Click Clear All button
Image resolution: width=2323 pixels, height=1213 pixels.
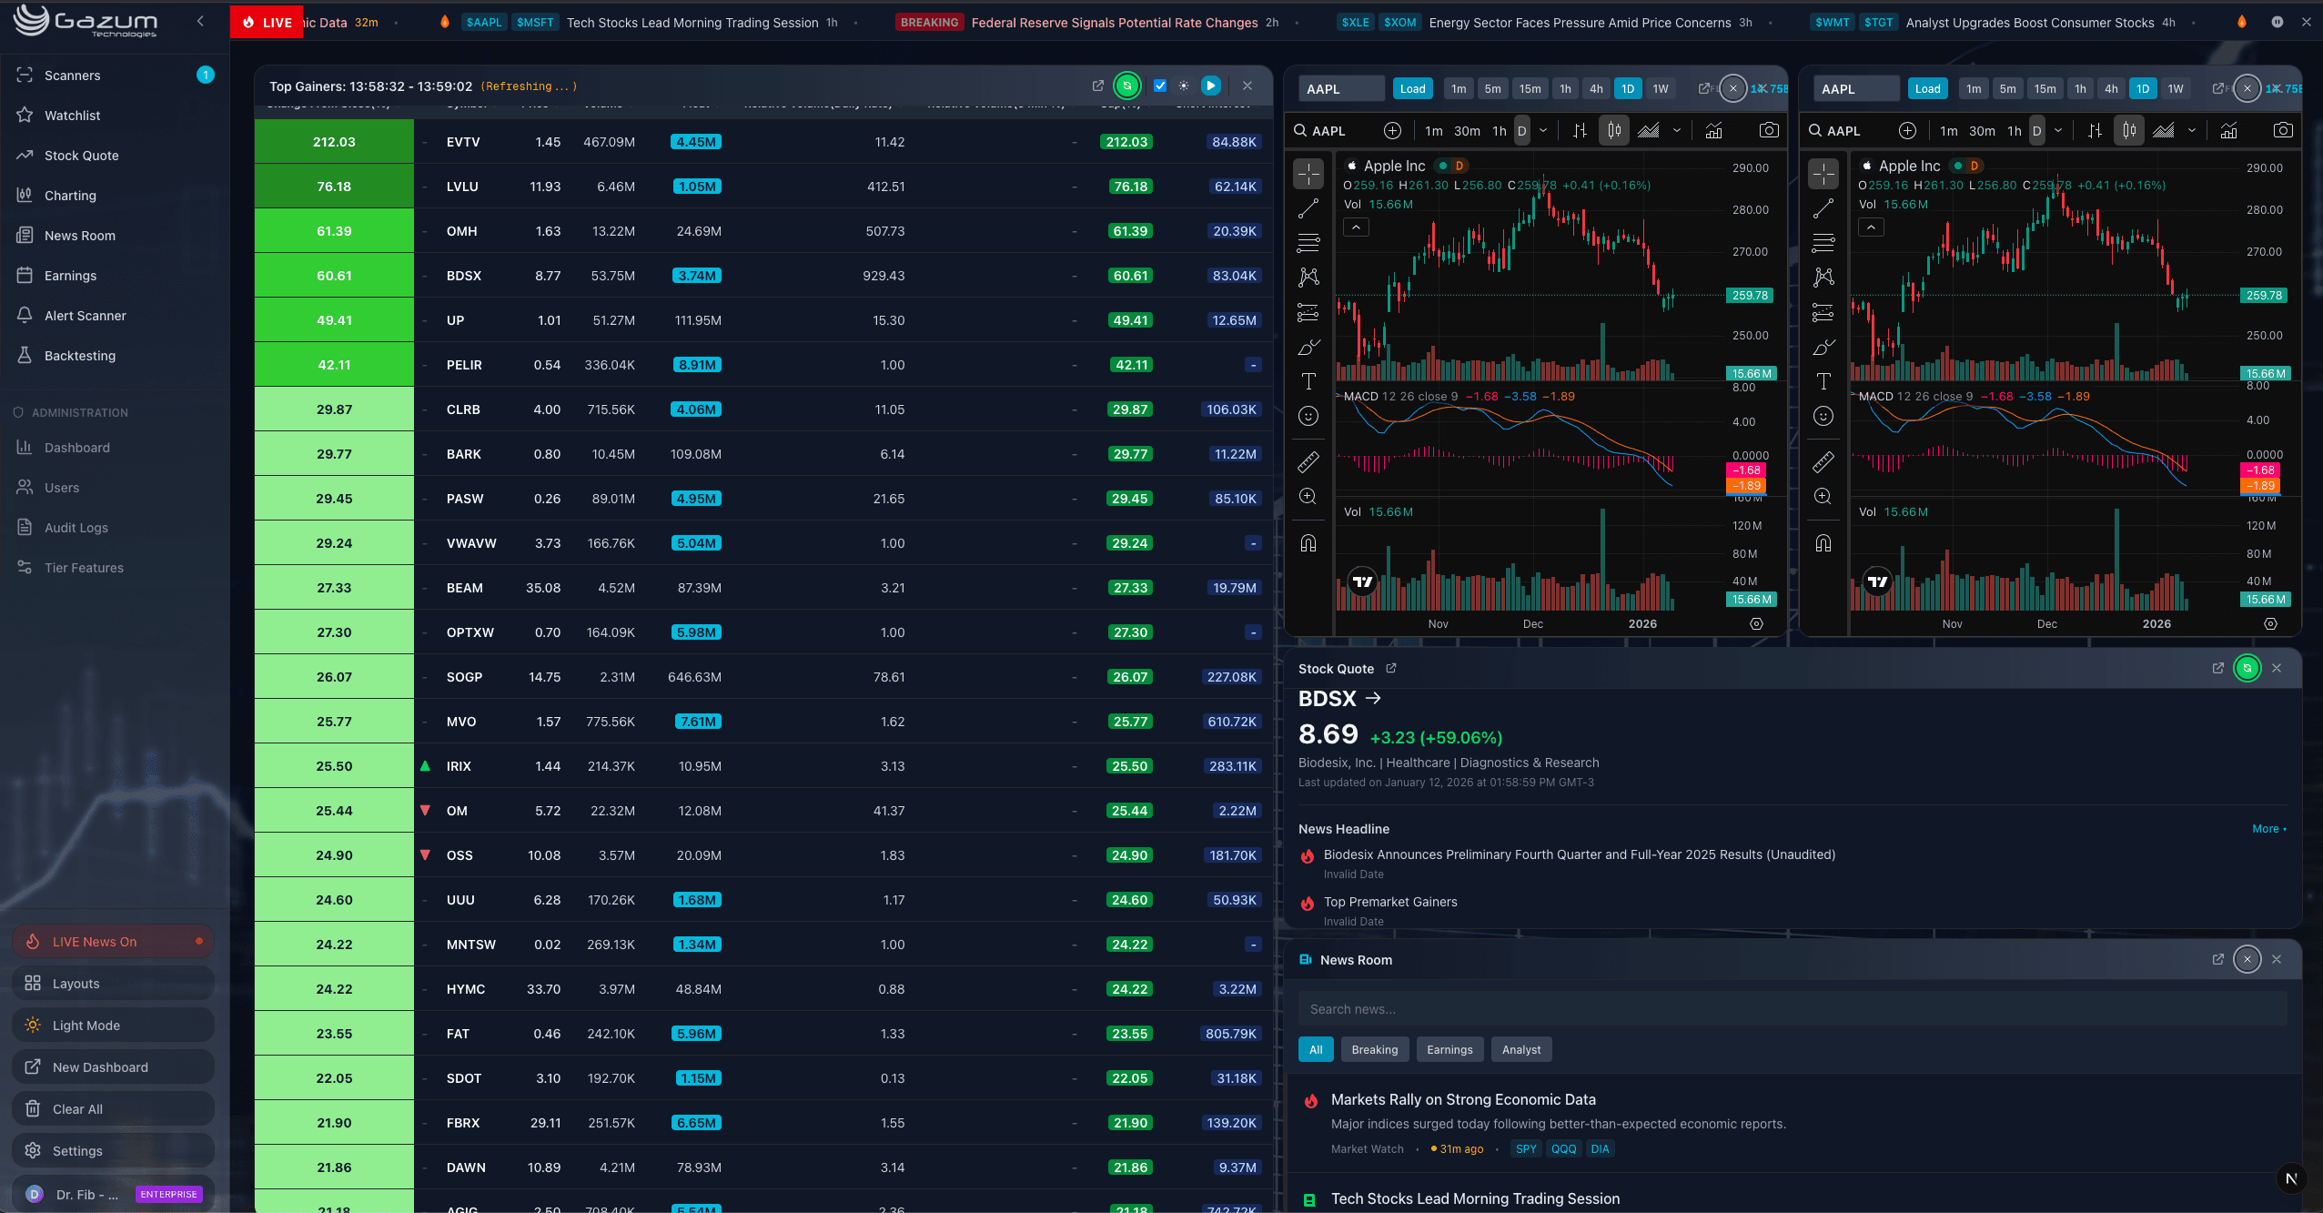[113, 1108]
